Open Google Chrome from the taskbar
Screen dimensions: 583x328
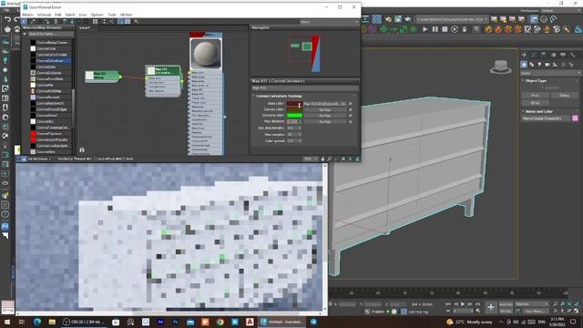point(220,322)
